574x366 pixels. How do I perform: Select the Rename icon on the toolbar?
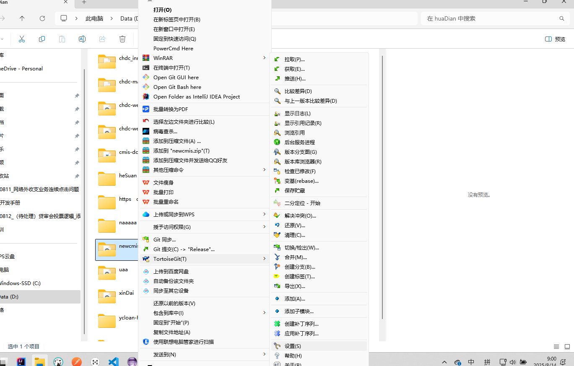(82, 39)
